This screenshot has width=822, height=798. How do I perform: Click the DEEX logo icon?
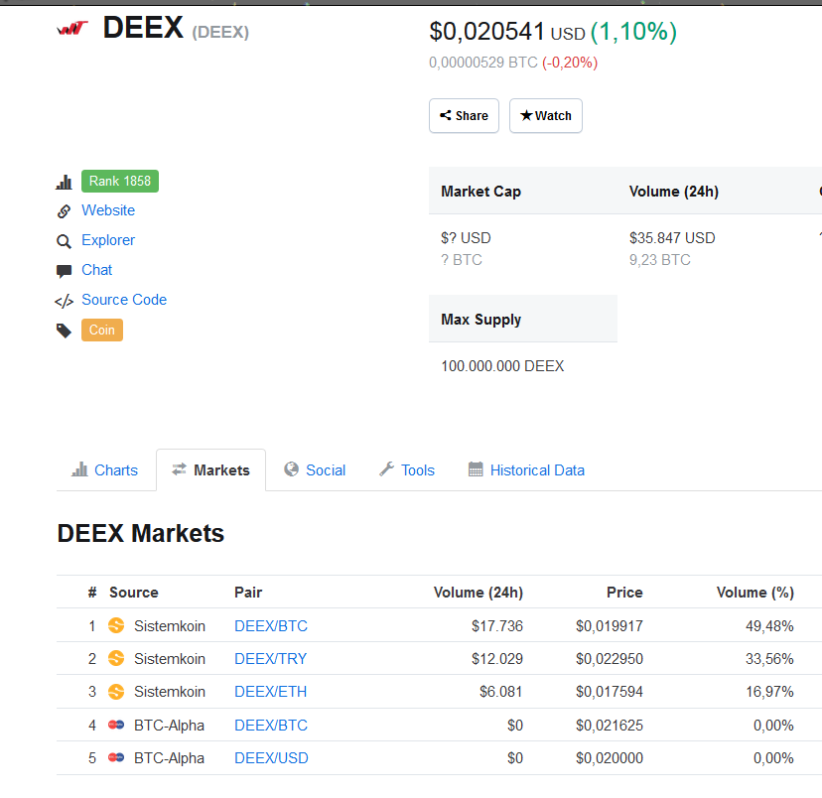72,28
